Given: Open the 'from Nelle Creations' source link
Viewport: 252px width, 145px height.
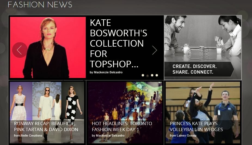Looking at the screenshot, I should tap(28, 135).
